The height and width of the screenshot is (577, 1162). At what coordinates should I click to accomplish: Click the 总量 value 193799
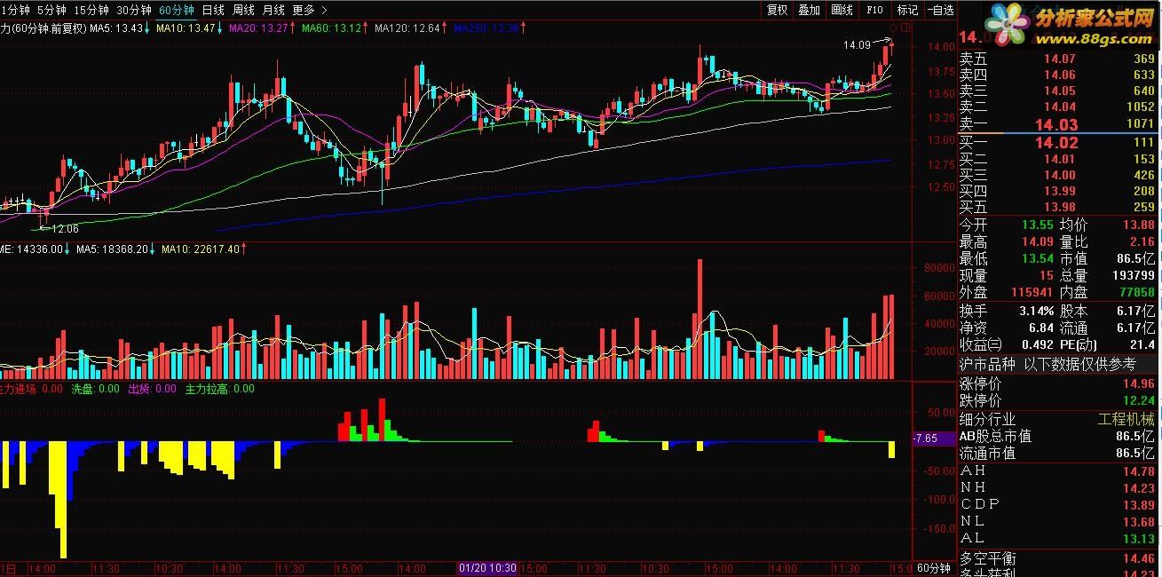[x=1133, y=276]
